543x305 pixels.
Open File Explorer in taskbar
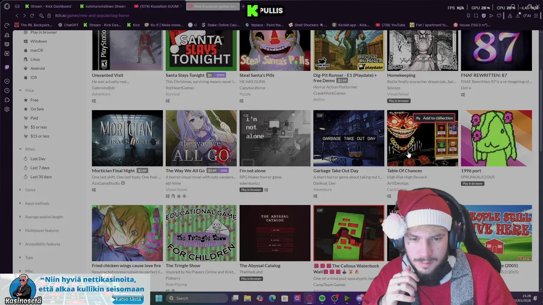click(247, 298)
